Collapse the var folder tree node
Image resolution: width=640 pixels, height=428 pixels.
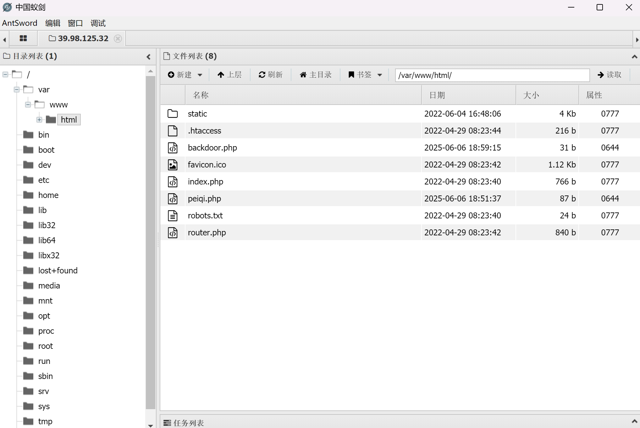pos(17,90)
